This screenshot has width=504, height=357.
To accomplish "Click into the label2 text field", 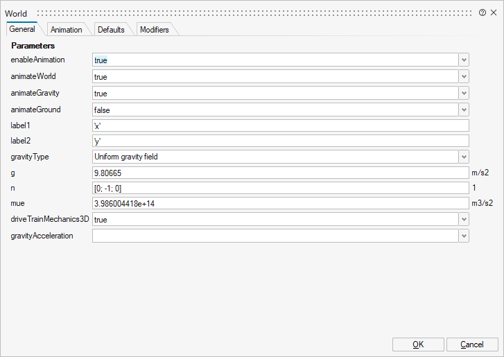I will (281, 141).
